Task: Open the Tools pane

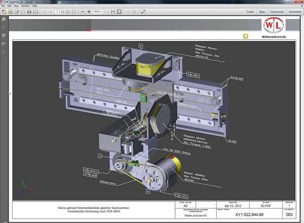Action: (x=250, y=11)
